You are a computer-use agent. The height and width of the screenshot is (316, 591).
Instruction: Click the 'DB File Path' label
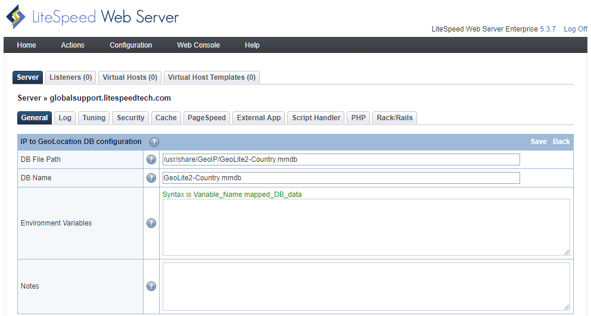[41, 159]
